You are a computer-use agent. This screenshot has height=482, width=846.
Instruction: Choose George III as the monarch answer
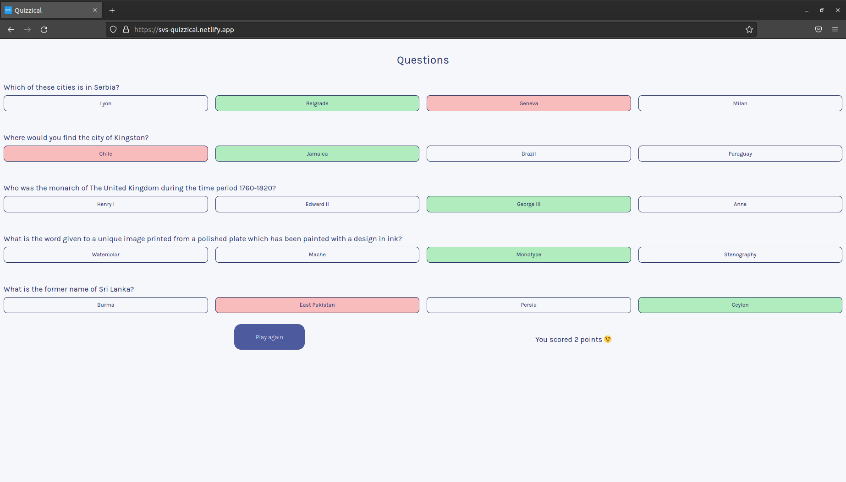[x=528, y=204]
